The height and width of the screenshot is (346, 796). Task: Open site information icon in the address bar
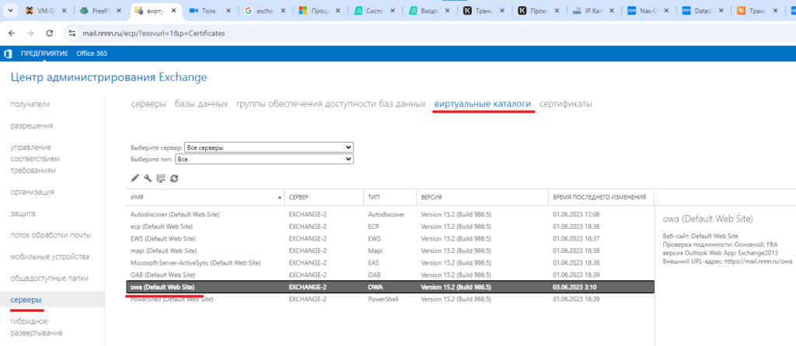pos(72,33)
